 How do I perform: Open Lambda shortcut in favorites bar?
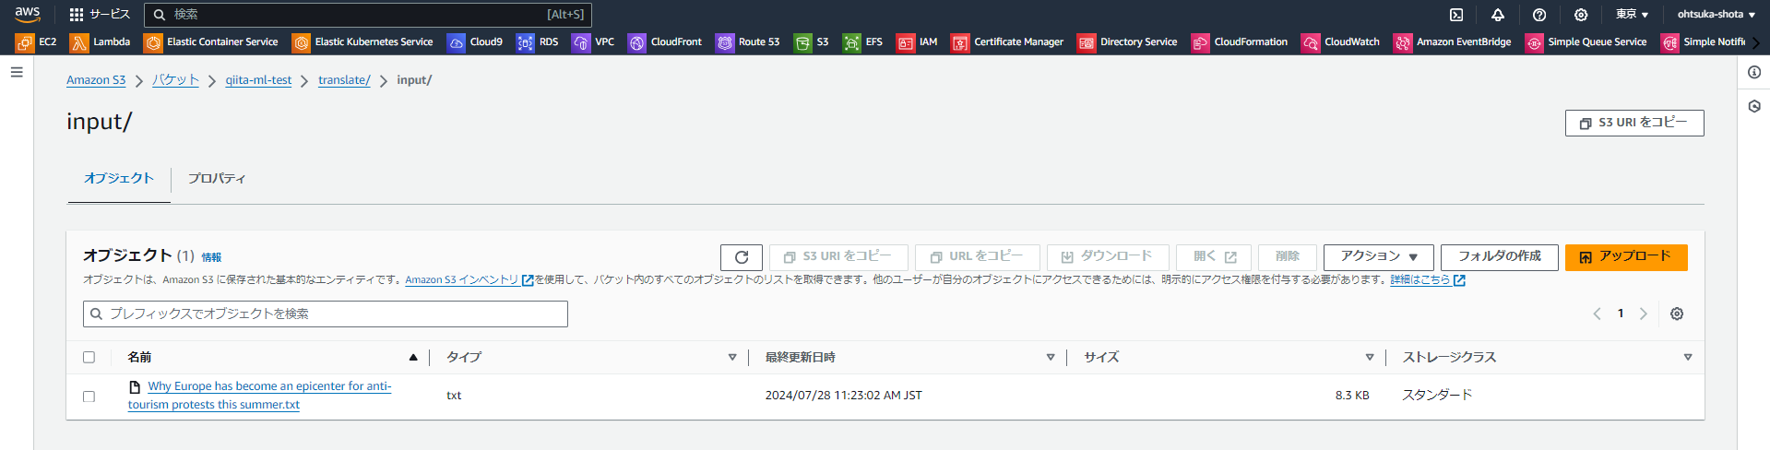(101, 42)
